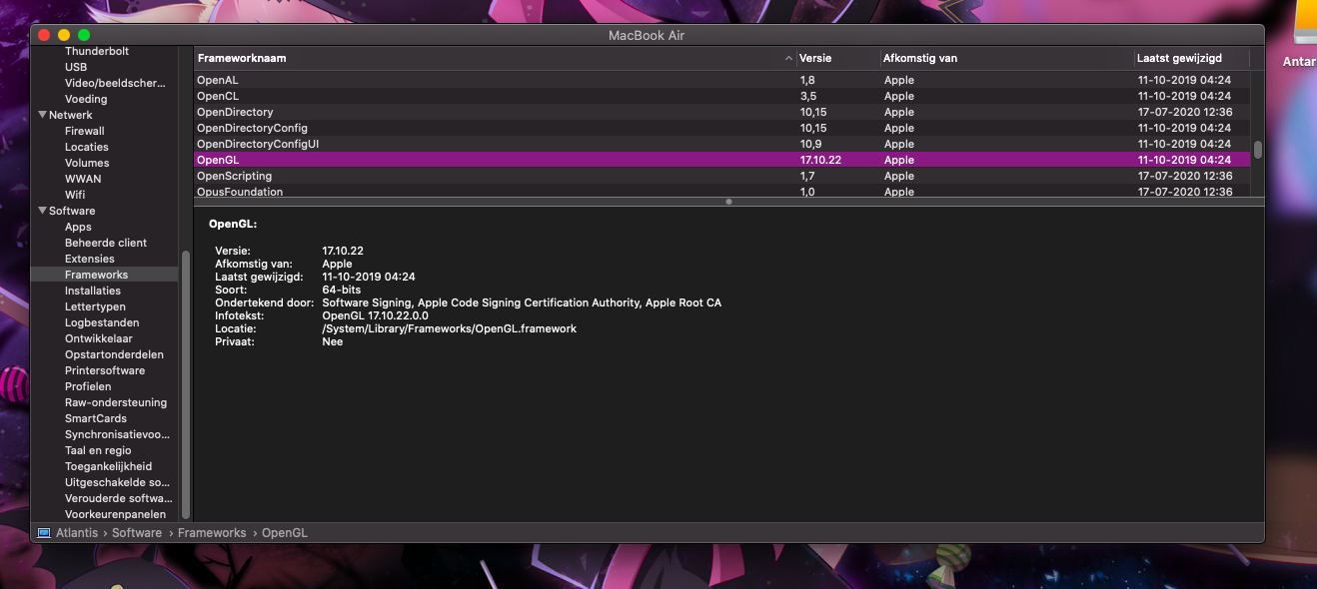This screenshot has width=1317, height=589.
Task: Select Voeding in the sidebar
Action: coord(86,99)
